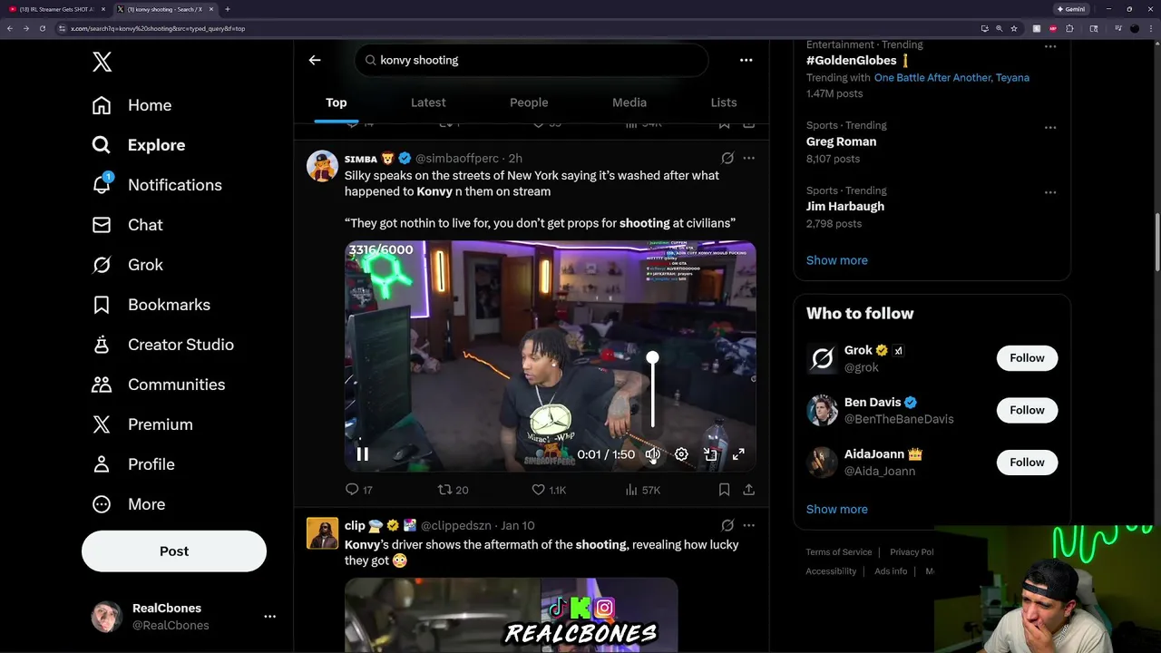The image size is (1161, 653).
Task: Reply to SIMBA post with 17 replies
Action: click(359, 490)
